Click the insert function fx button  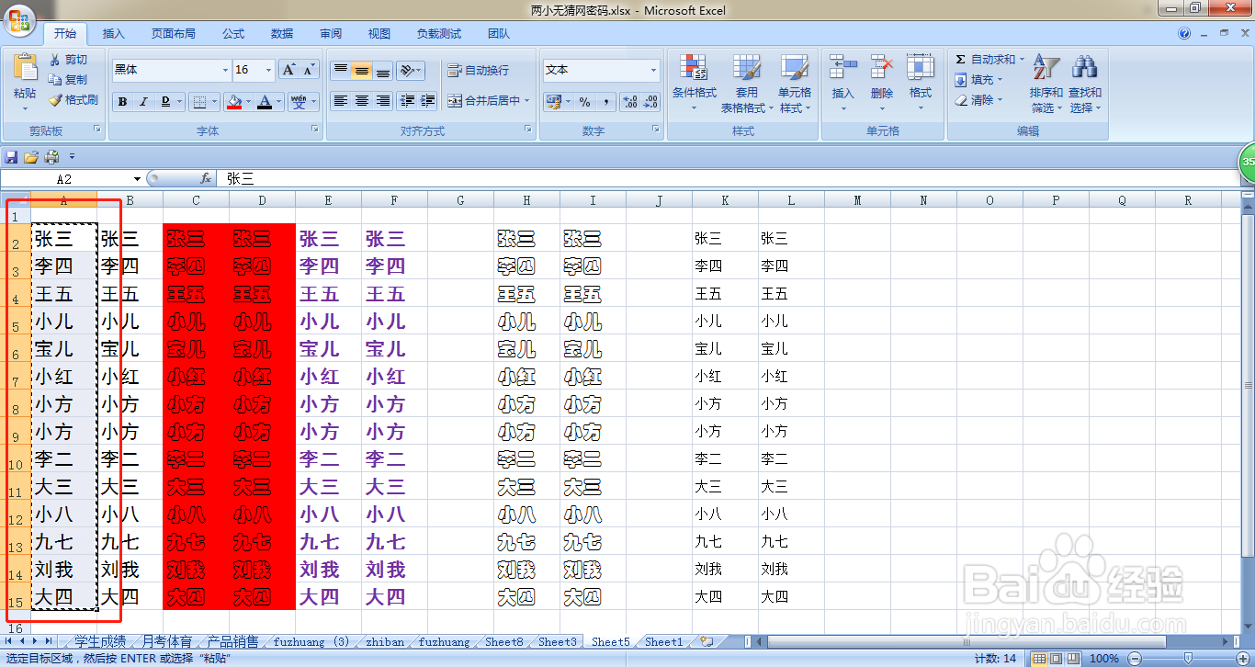(207, 179)
